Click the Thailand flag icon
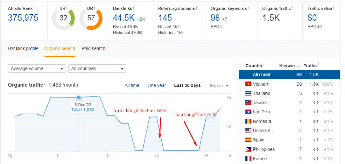This screenshot has width=345, height=164. click(248, 93)
